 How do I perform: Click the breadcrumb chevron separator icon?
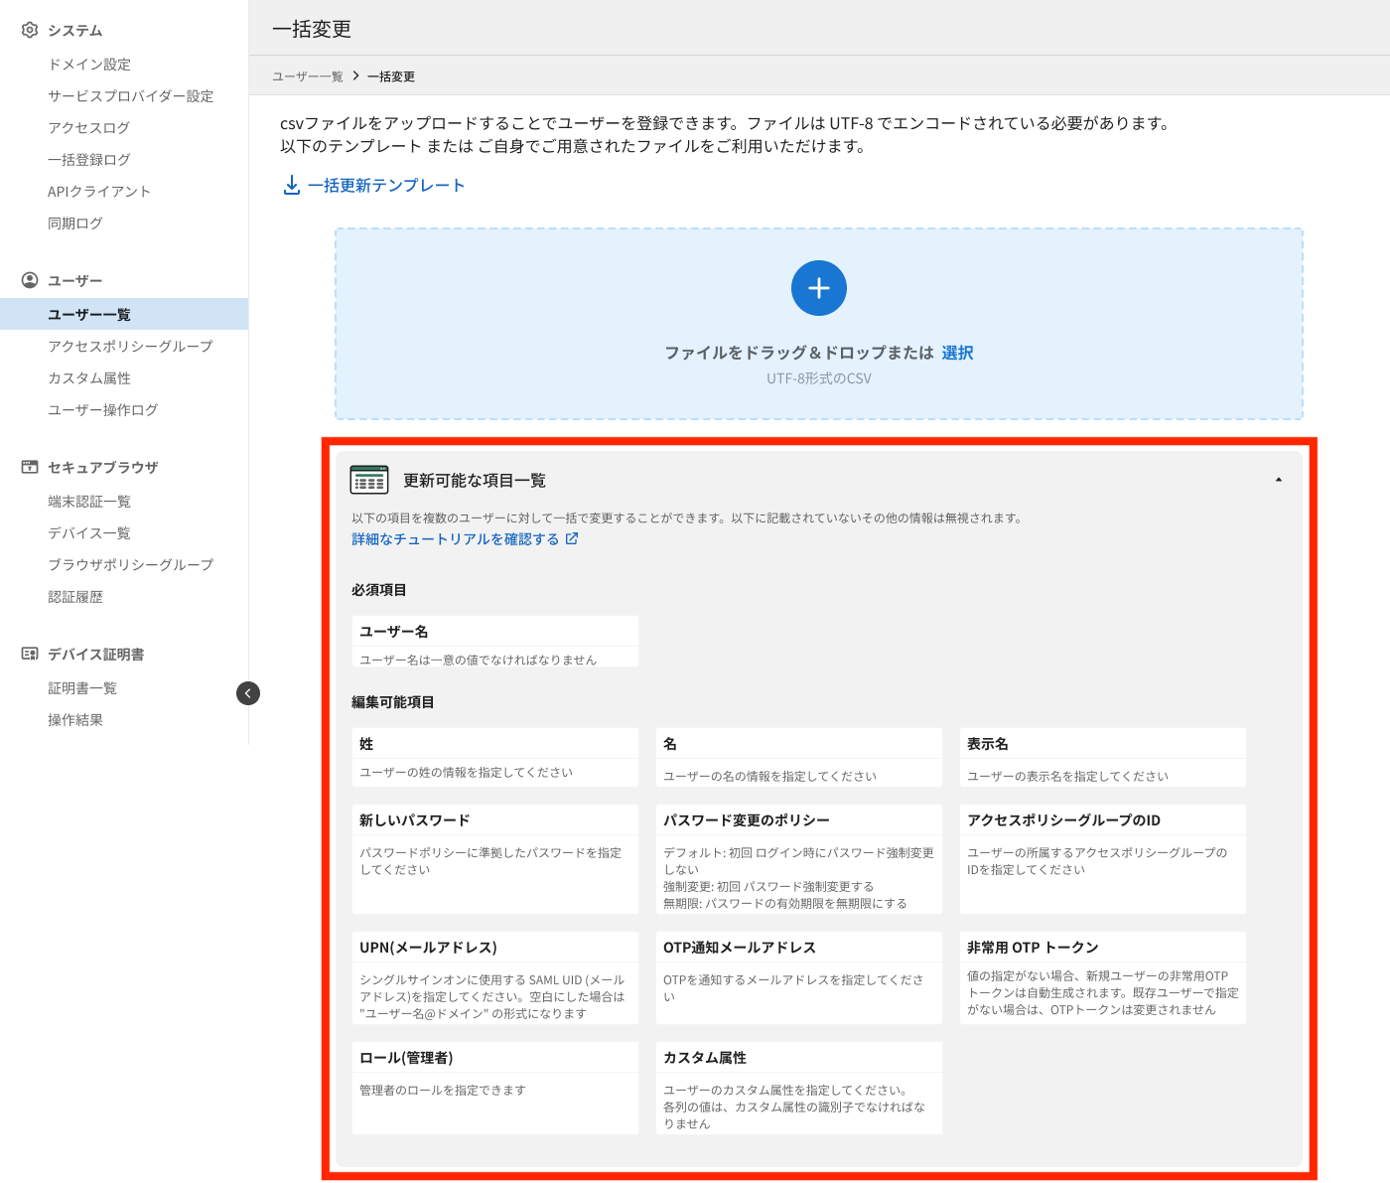[355, 75]
